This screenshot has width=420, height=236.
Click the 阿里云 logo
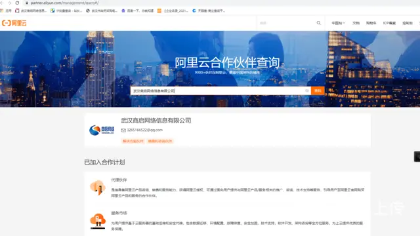click(14, 23)
